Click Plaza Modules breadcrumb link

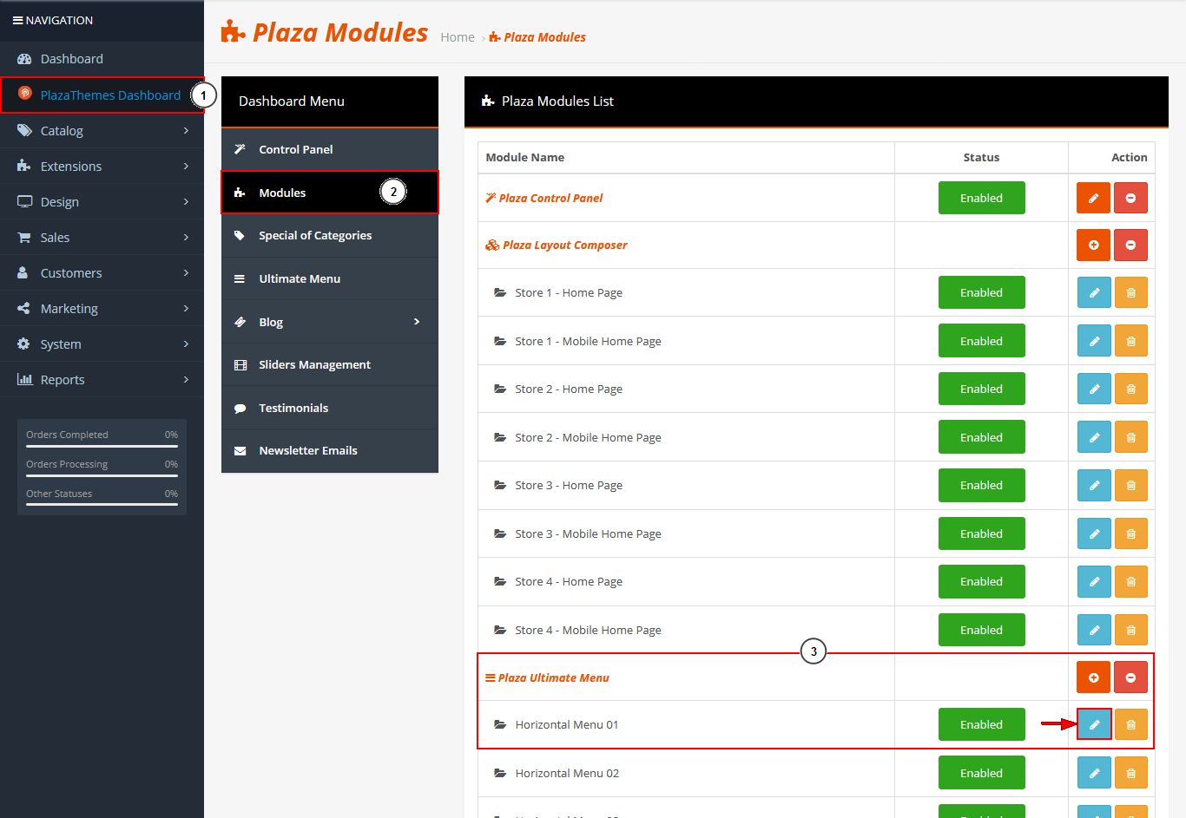(x=537, y=37)
